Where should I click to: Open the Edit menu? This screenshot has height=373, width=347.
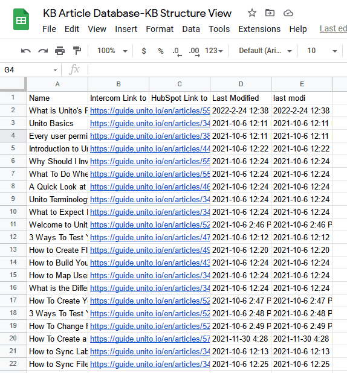(x=72, y=29)
